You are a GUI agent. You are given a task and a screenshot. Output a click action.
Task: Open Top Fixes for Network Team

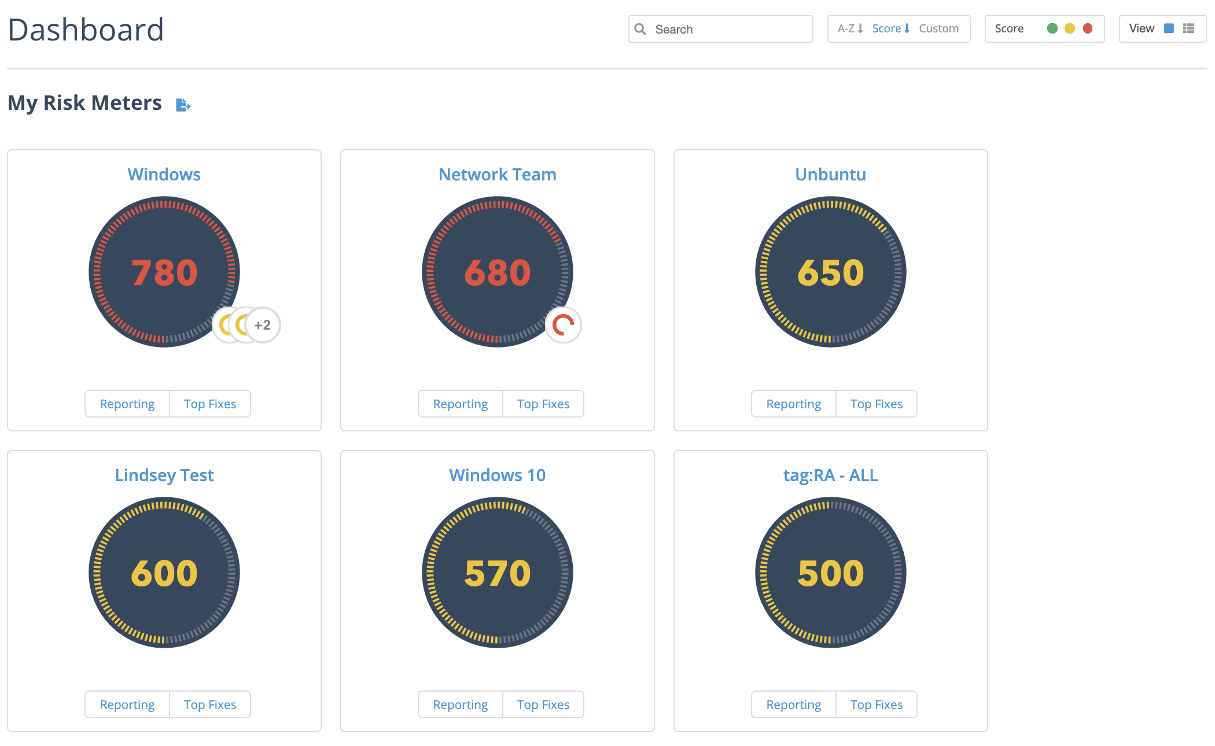pos(543,404)
